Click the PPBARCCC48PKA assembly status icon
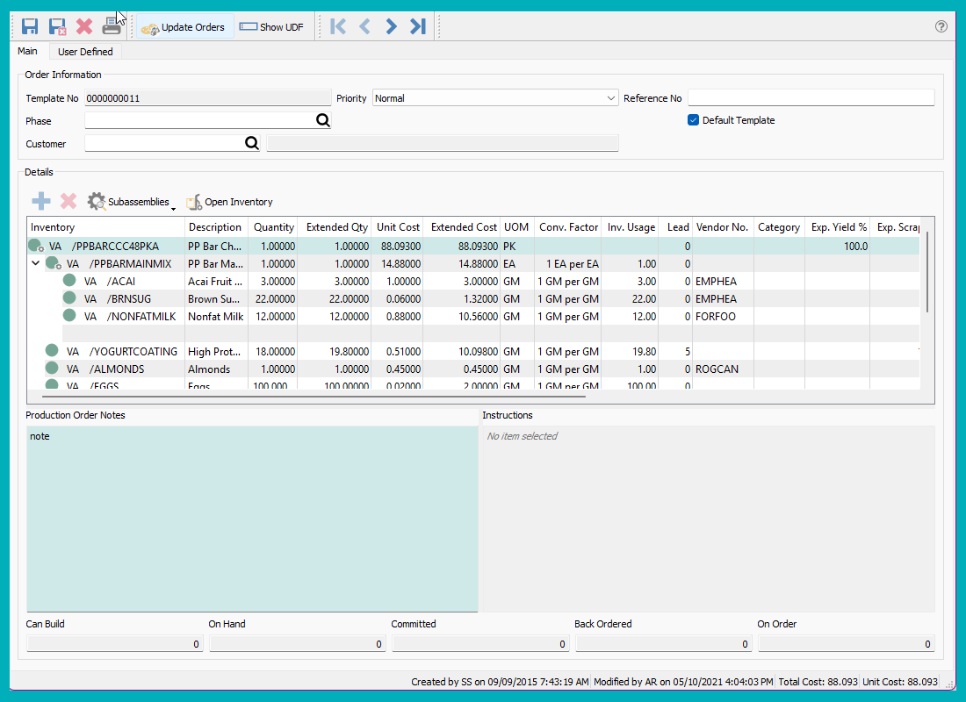 tap(36, 246)
